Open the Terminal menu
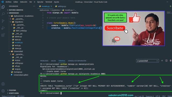The height and width of the screenshot is (97, 172). 49,2
